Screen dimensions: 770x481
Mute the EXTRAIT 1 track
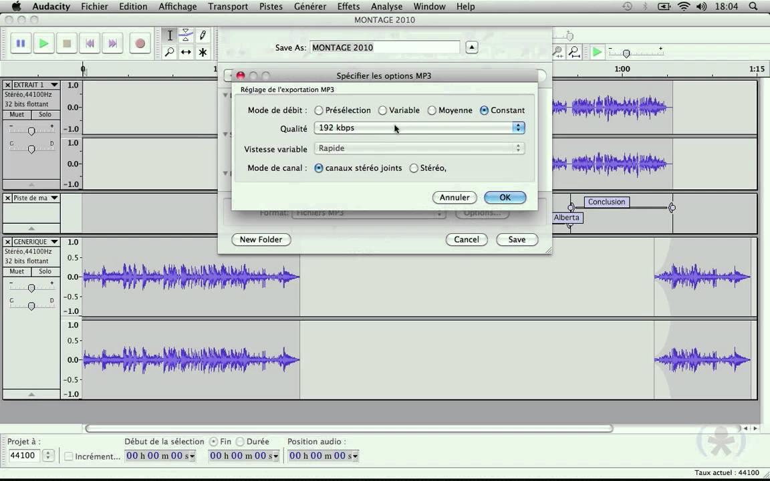[17, 114]
